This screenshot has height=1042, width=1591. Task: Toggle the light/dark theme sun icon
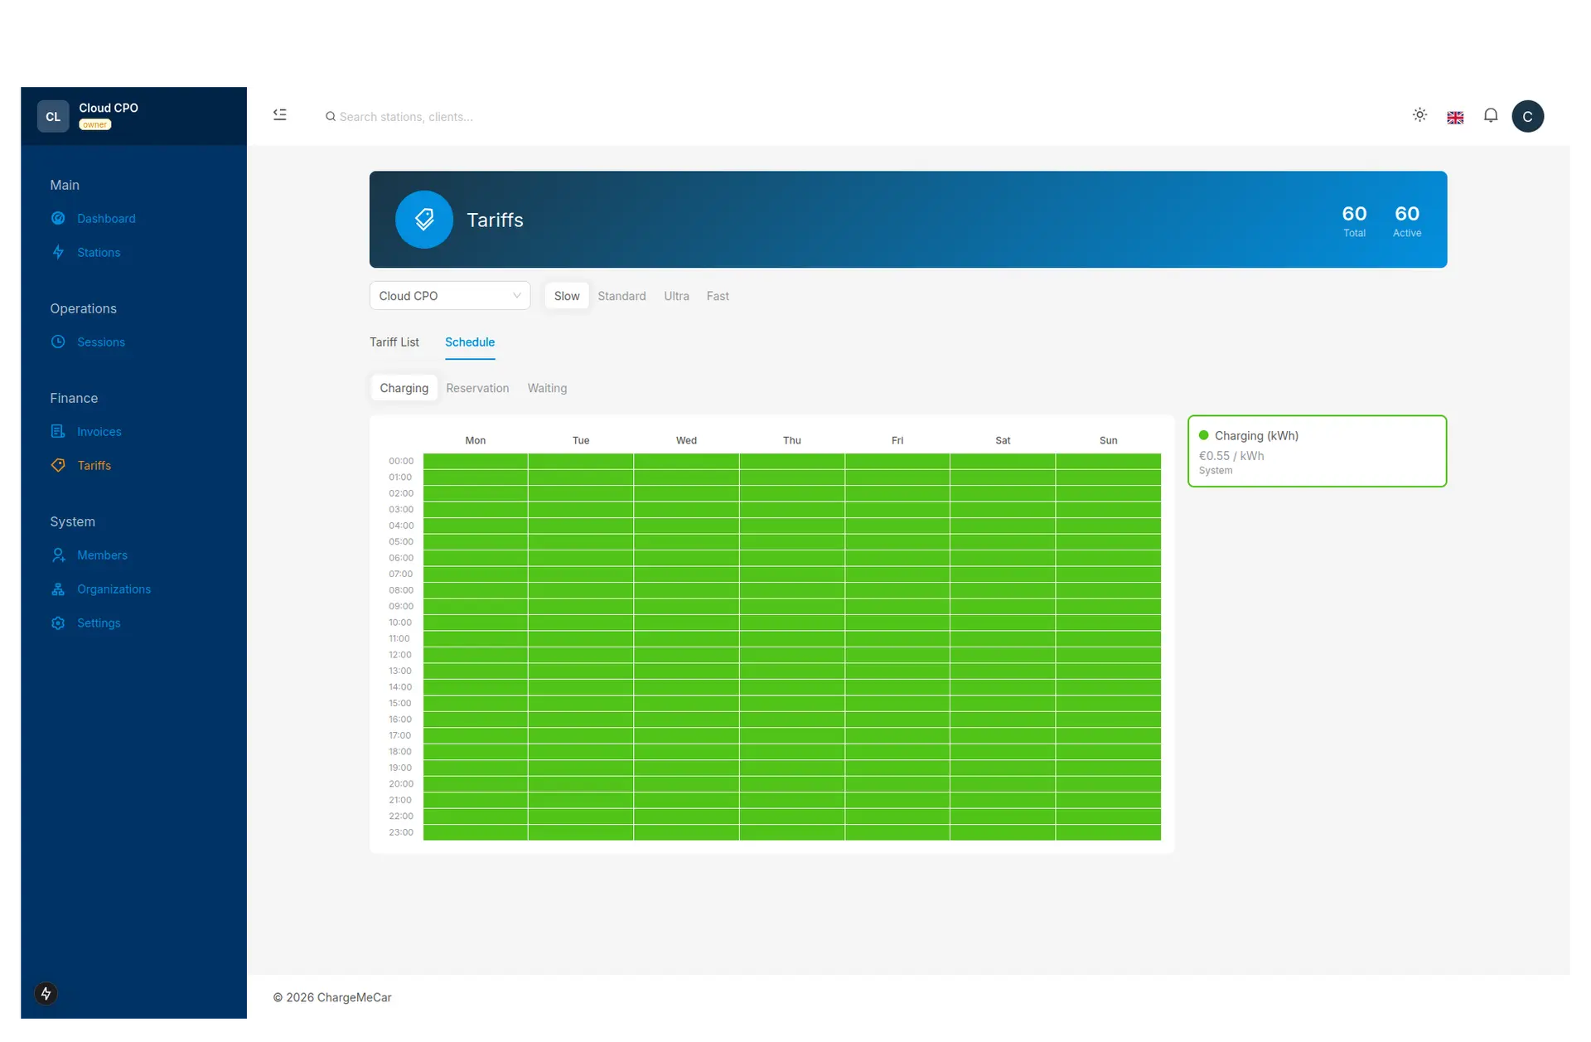point(1419,115)
